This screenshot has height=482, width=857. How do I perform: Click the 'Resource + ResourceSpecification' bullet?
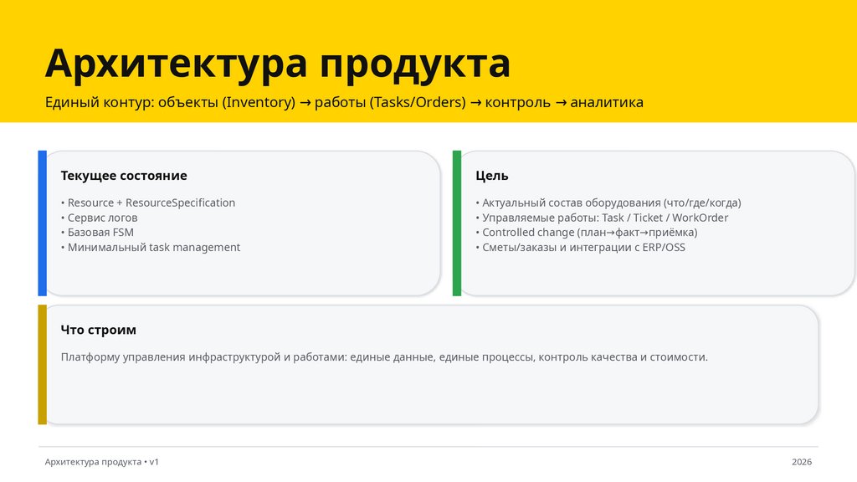pyautogui.click(x=148, y=203)
